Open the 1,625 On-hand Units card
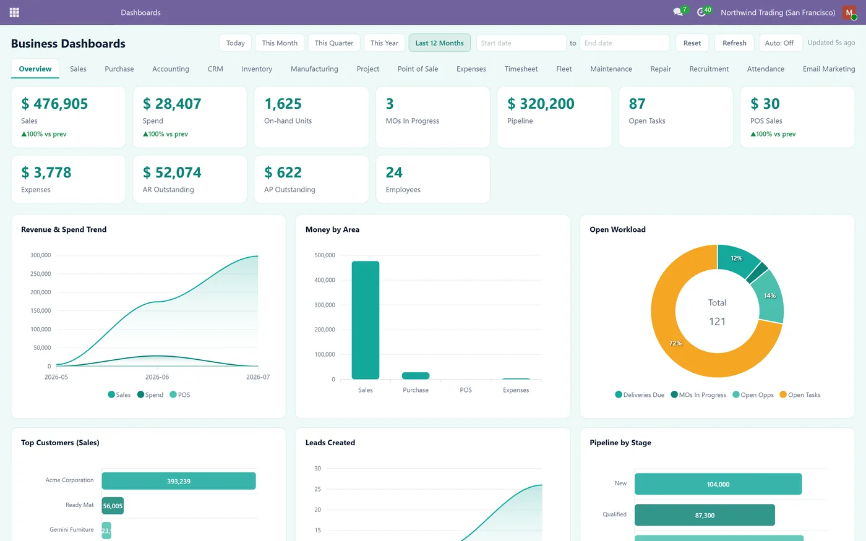 (311, 117)
